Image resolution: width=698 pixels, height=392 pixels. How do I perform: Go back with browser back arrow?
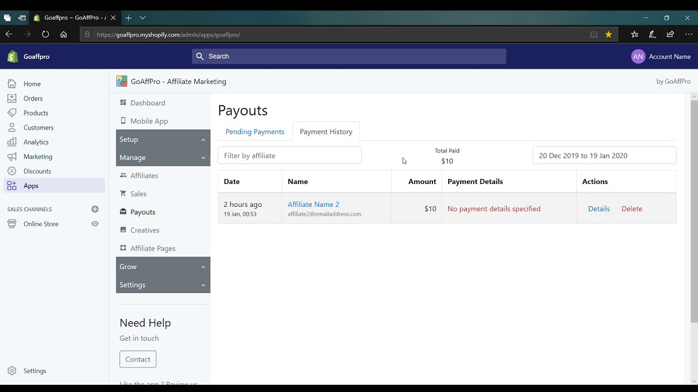[9, 34]
